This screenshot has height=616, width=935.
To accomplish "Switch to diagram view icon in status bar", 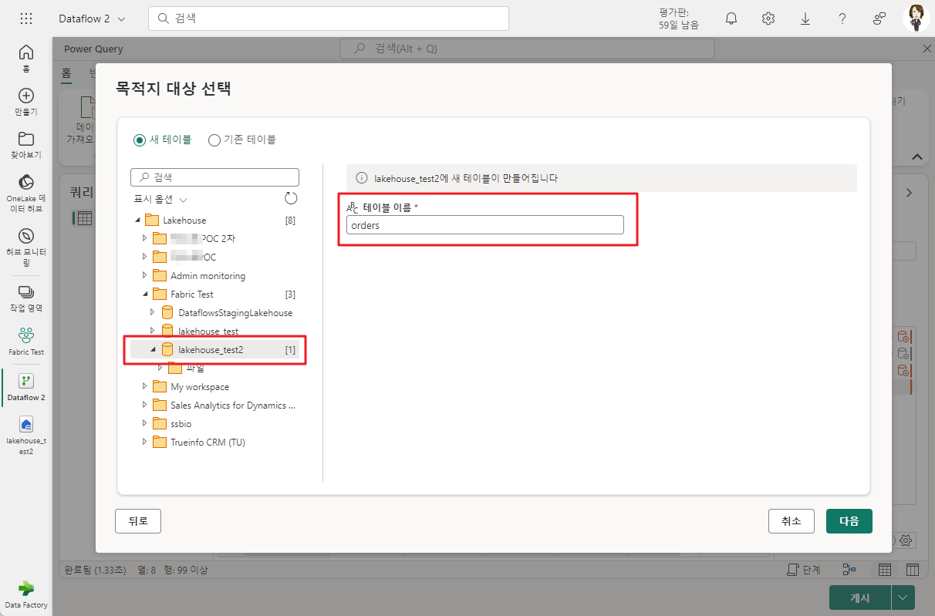I will click(x=850, y=570).
